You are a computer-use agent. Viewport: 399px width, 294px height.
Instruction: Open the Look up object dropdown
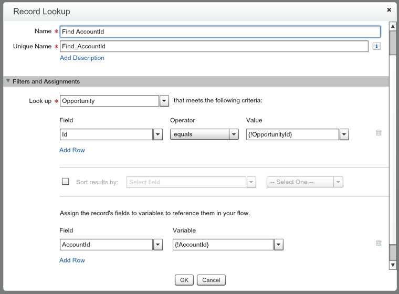click(x=164, y=101)
